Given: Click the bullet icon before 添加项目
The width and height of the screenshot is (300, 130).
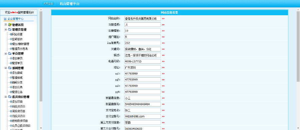Looking at the screenshot, I should click(11, 101).
